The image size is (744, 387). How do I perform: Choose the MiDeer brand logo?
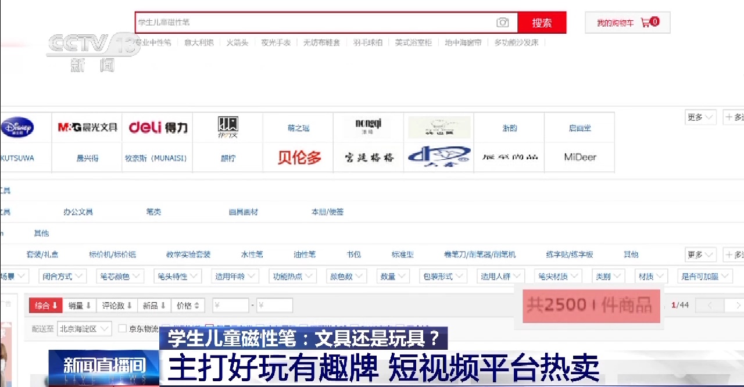(x=580, y=157)
